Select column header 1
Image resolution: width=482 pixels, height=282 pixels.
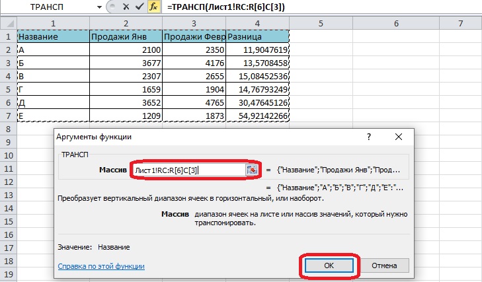coord(53,23)
